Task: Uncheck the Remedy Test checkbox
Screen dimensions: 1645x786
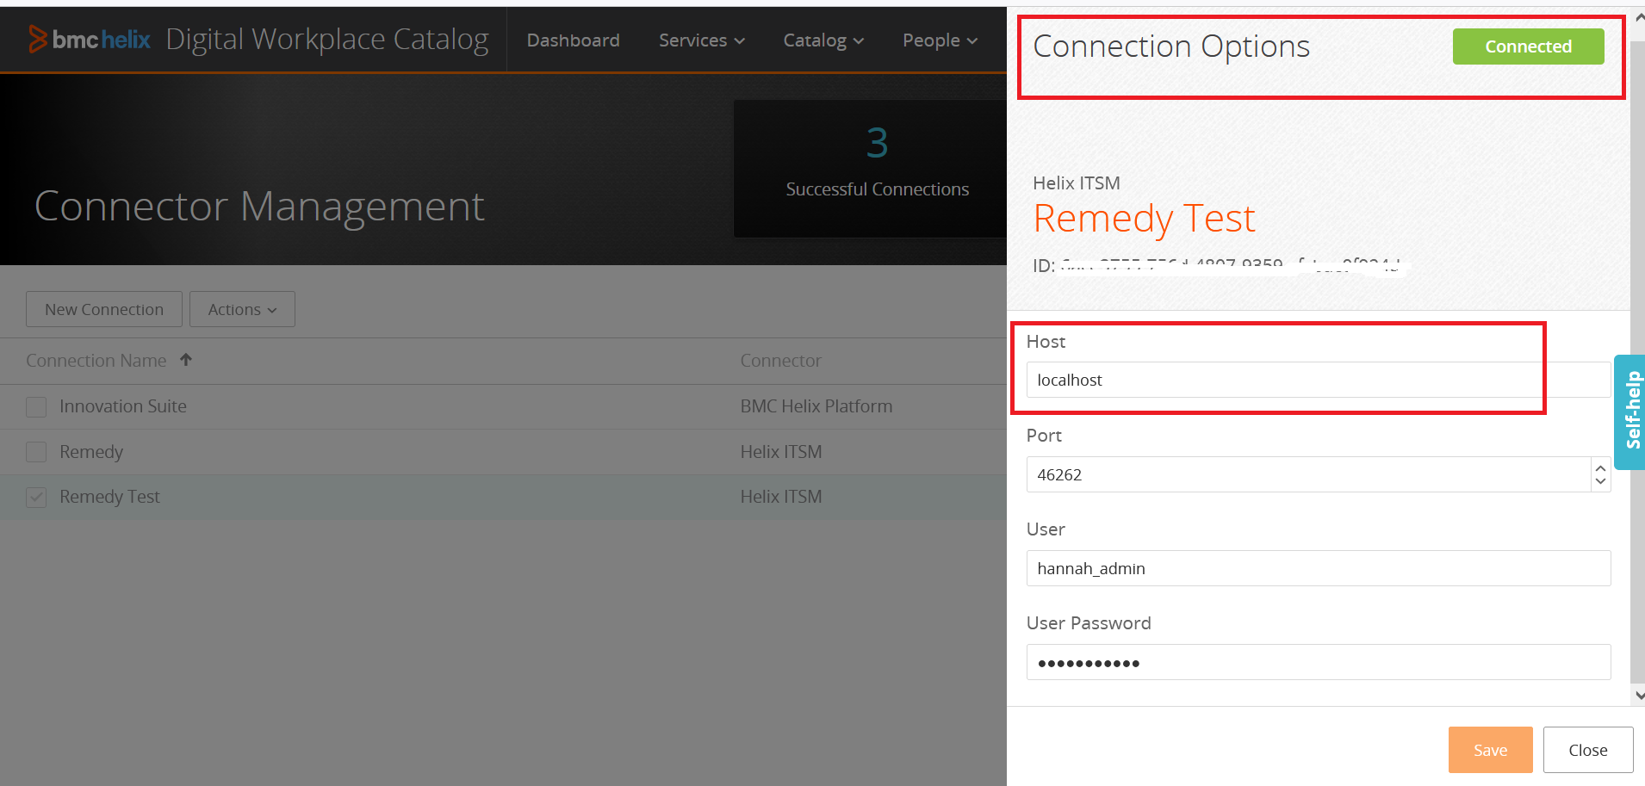Action: 36,497
